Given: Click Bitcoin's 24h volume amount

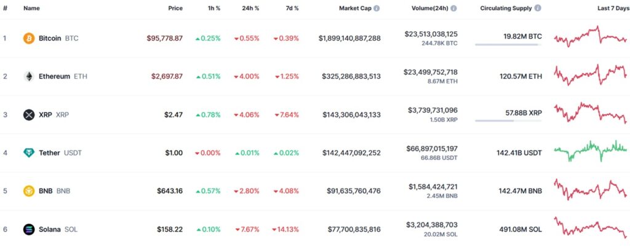Looking at the screenshot, I should [x=431, y=34].
